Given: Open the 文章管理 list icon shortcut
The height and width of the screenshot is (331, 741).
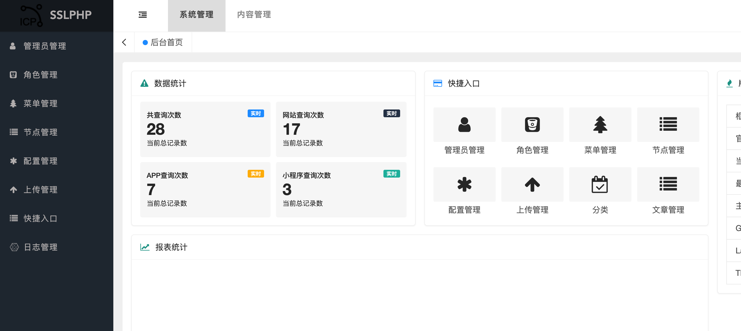Looking at the screenshot, I should pyautogui.click(x=668, y=184).
